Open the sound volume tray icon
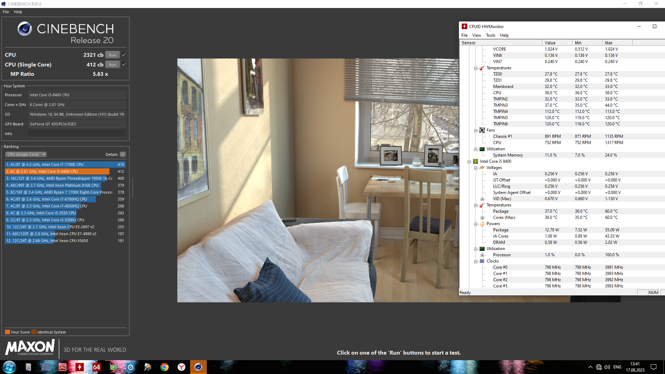Image resolution: width=665 pixels, height=374 pixels. tap(607, 367)
